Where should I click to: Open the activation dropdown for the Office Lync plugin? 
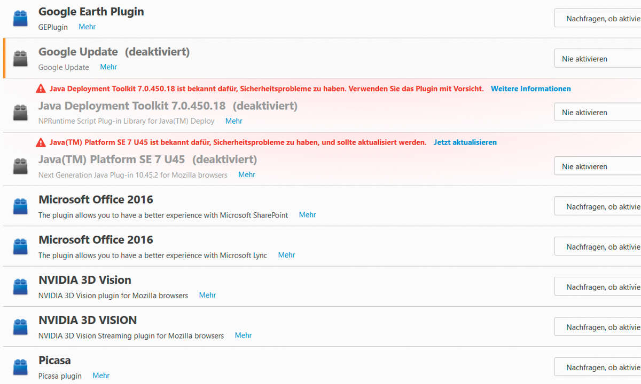(598, 247)
